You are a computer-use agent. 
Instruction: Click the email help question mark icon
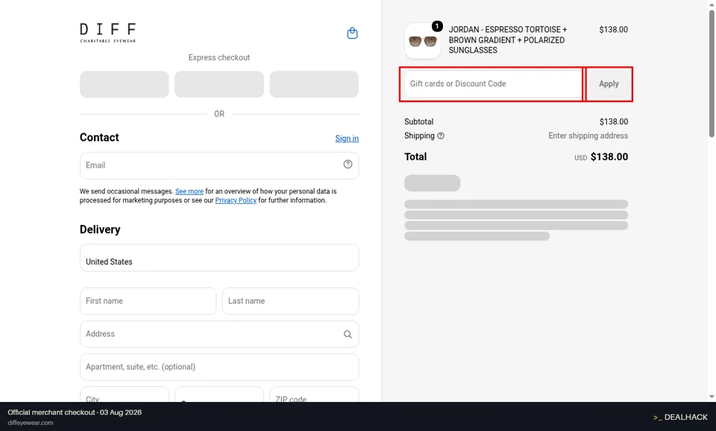(x=348, y=165)
